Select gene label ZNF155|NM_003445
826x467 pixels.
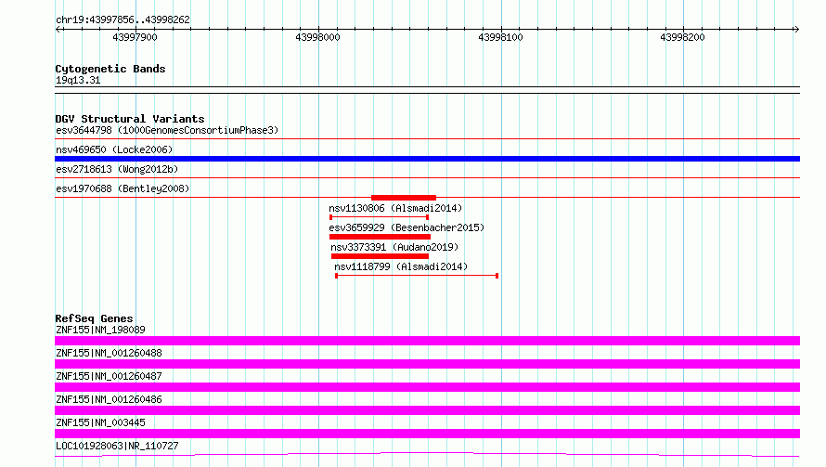point(100,422)
